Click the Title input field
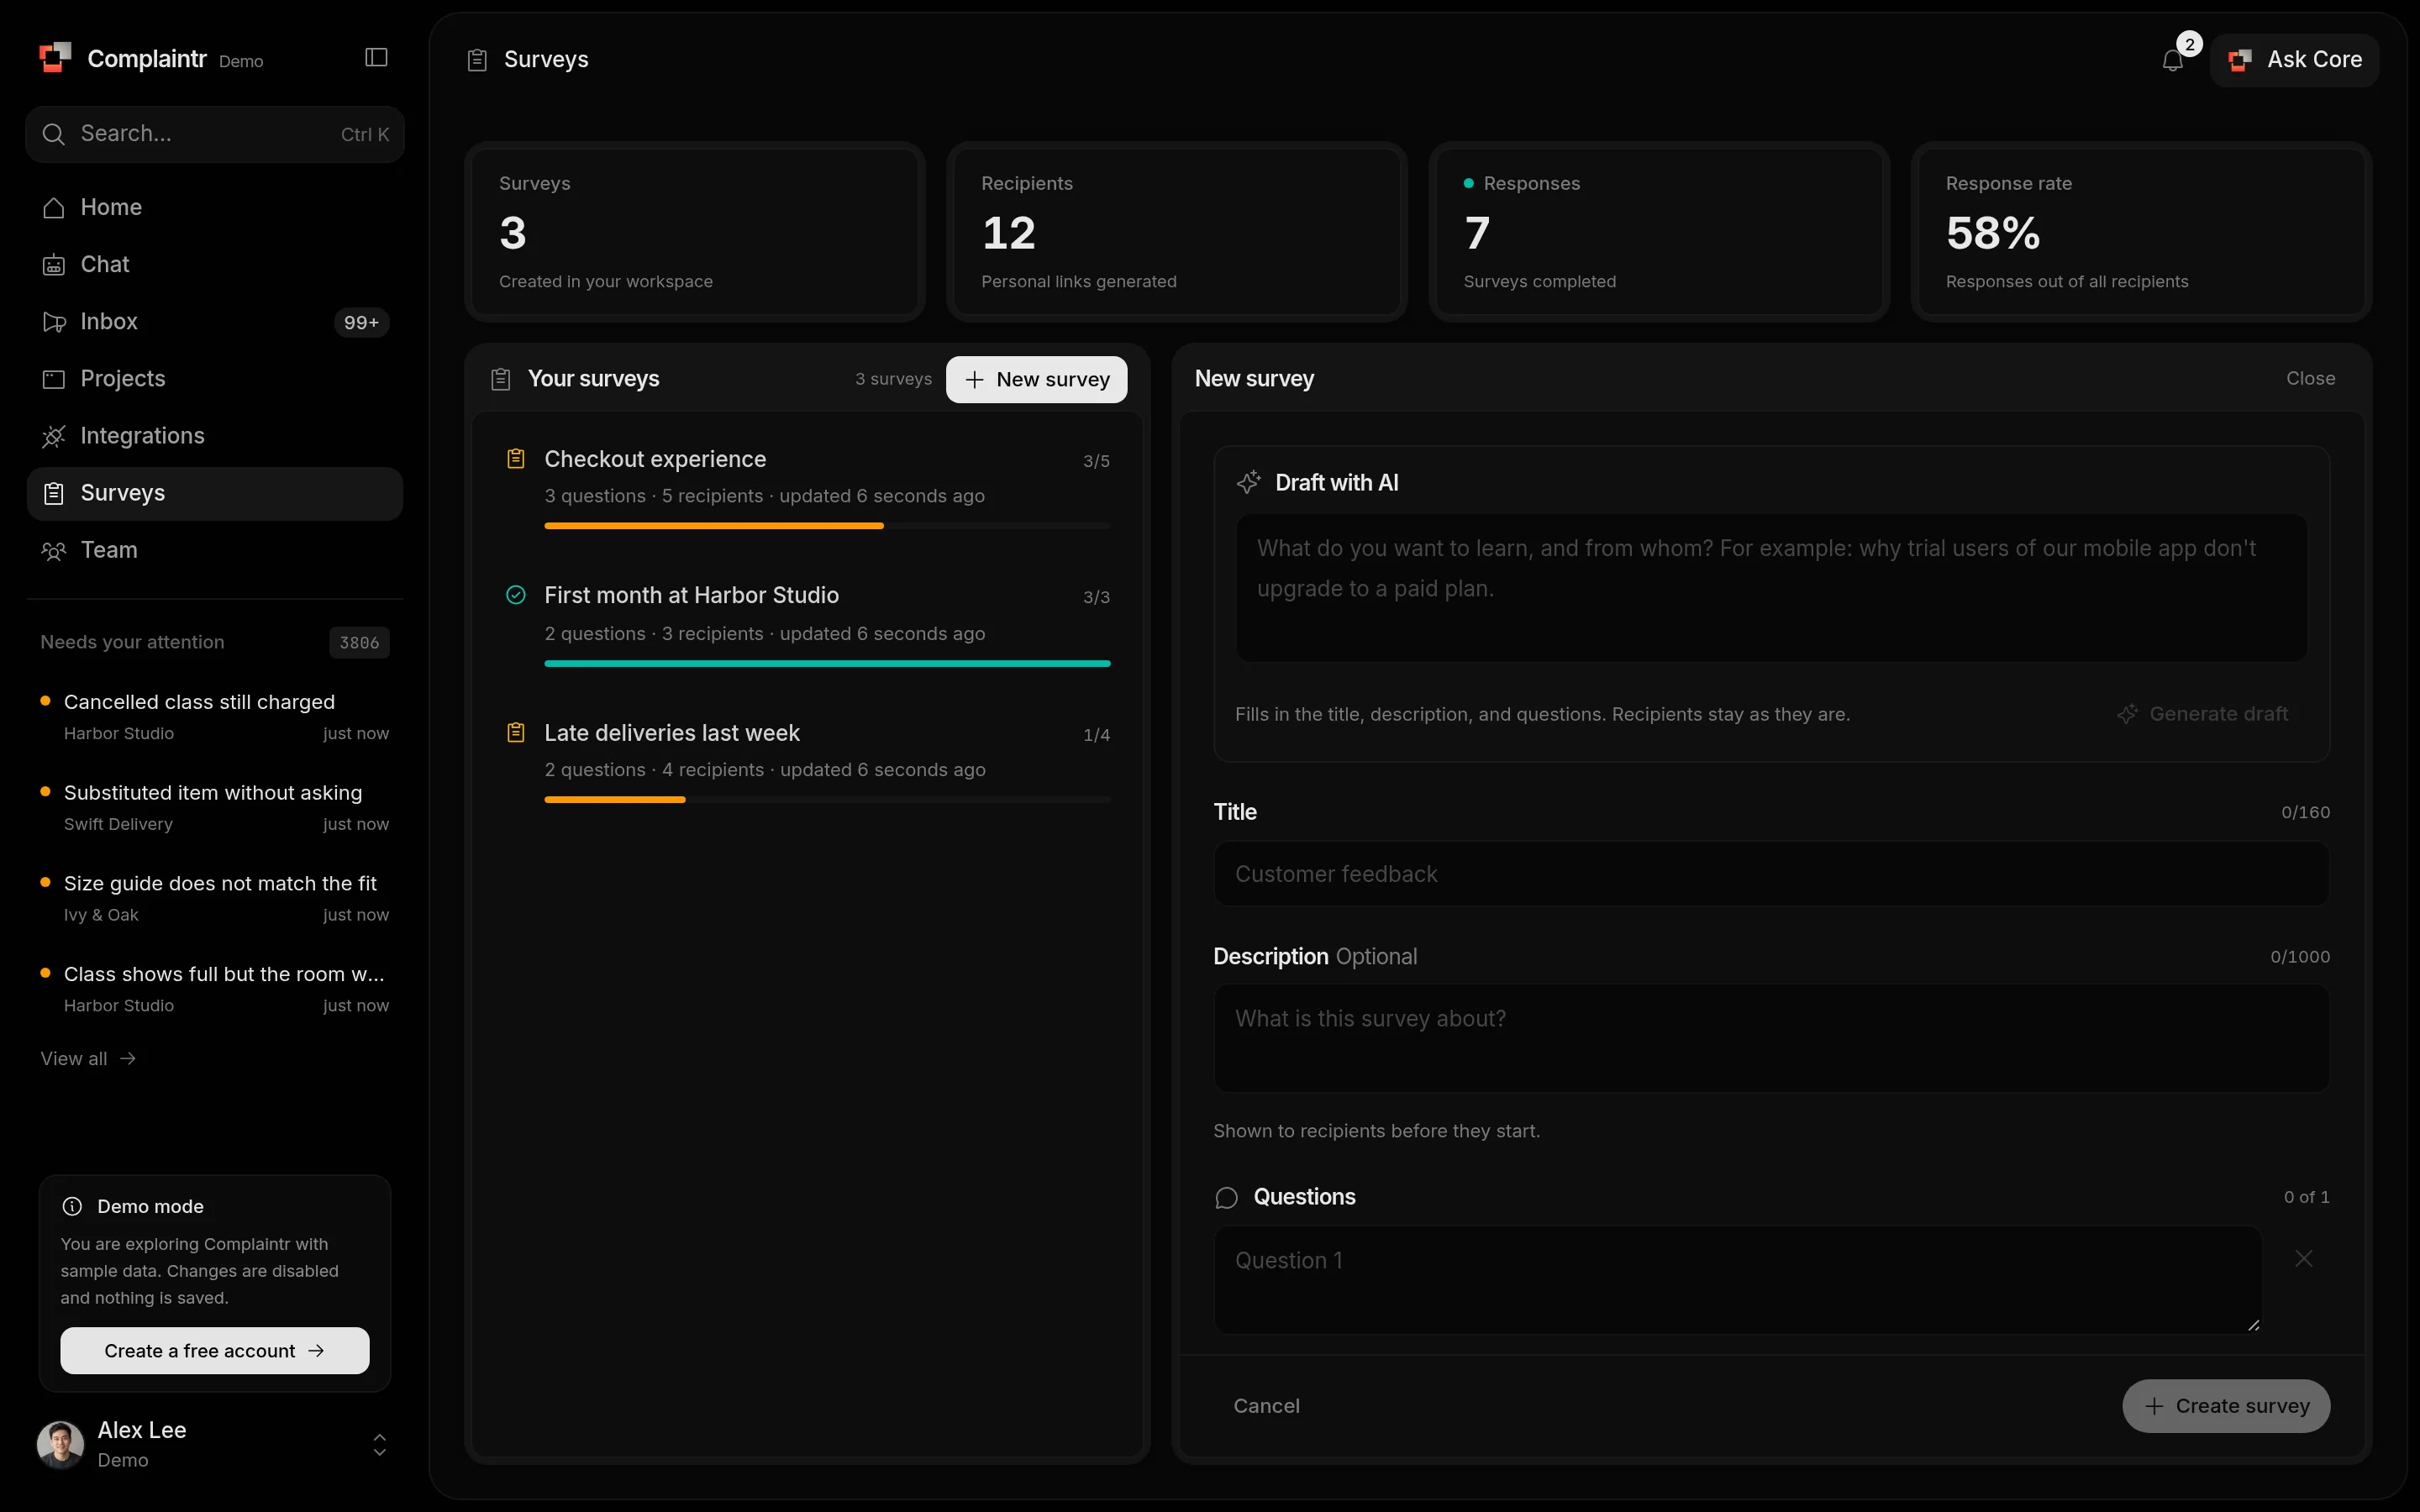 tap(1771, 874)
